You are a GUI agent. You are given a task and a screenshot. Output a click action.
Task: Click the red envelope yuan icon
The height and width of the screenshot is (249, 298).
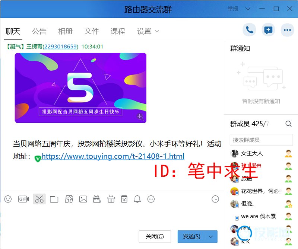tap(124, 199)
